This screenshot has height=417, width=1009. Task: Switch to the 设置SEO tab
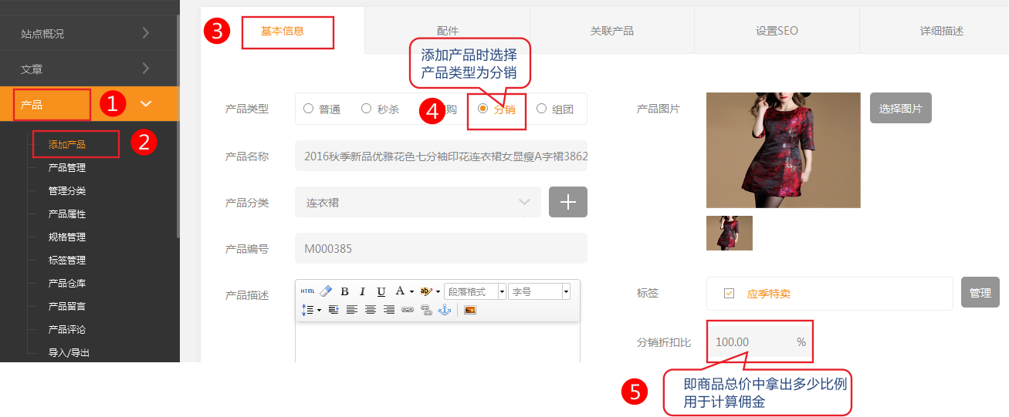(777, 31)
